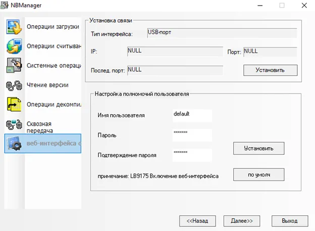Select the Системные операции icon
This screenshot has width=315, height=231.
pyautogui.click(x=14, y=66)
